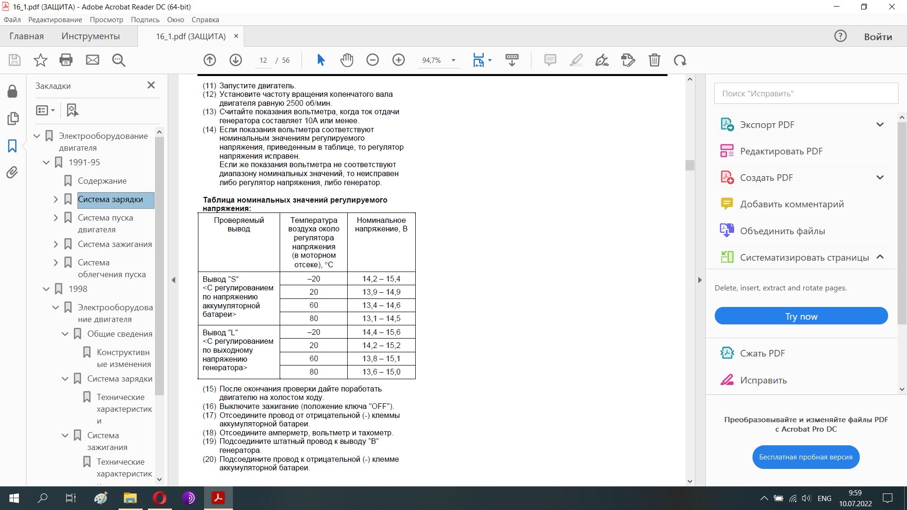Image resolution: width=907 pixels, height=510 pixels.
Task: Expand the Экспорт PDF section
Action: 880,125
